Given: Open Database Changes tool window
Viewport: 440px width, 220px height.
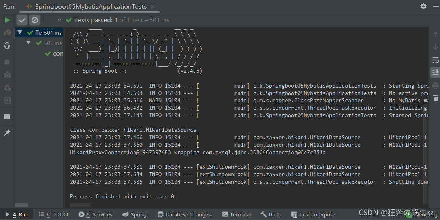Looking at the screenshot, I should pos(184,214).
